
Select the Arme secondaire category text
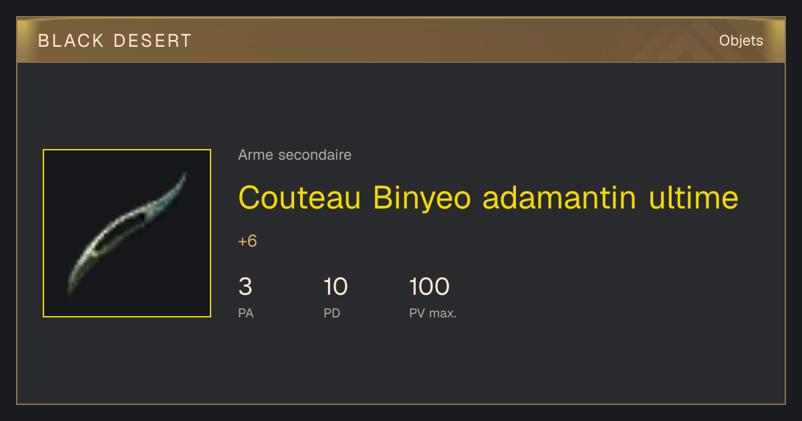(295, 155)
